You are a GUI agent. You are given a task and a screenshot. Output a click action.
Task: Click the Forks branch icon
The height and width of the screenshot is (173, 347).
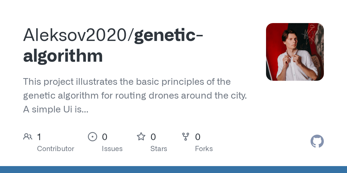pos(186,137)
